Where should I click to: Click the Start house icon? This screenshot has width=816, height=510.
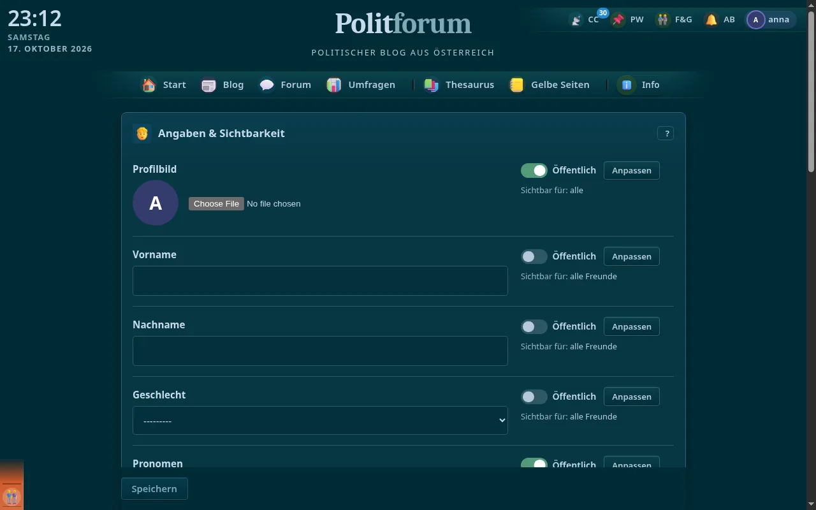pyautogui.click(x=149, y=85)
